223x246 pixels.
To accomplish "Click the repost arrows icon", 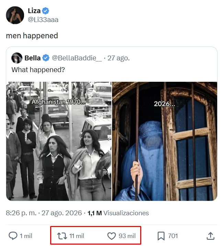I will pyautogui.click(x=62, y=236).
